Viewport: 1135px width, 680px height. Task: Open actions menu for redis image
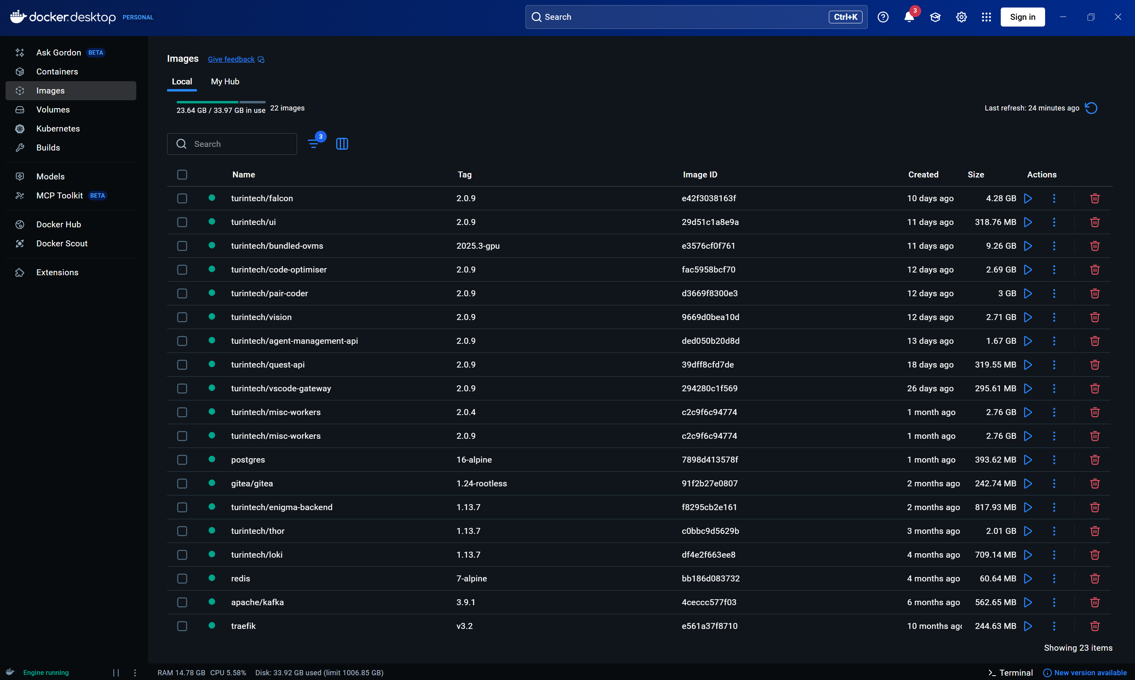click(1053, 578)
